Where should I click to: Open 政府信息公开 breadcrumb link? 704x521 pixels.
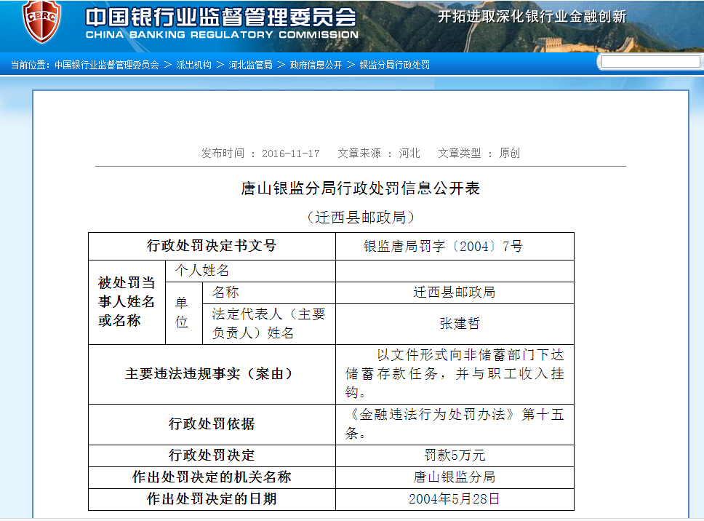pos(316,65)
